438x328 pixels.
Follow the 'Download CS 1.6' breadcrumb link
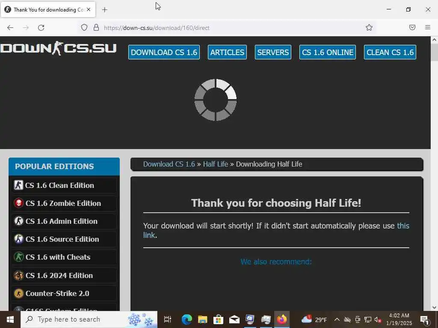(x=169, y=164)
